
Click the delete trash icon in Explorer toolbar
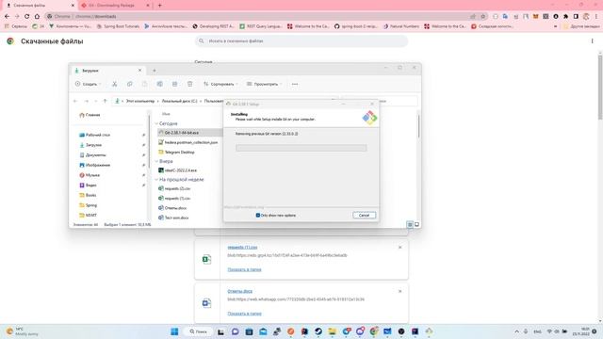click(189, 84)
